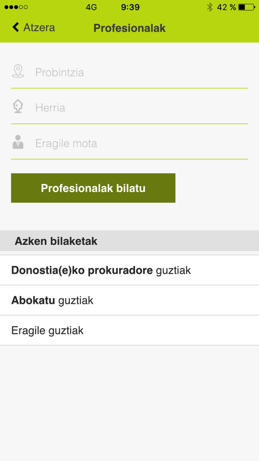Select Donostia(e)ko prokuradore guztiak recent search
The height and width of the screenshot is (461, 259).
tap(129, 270)
